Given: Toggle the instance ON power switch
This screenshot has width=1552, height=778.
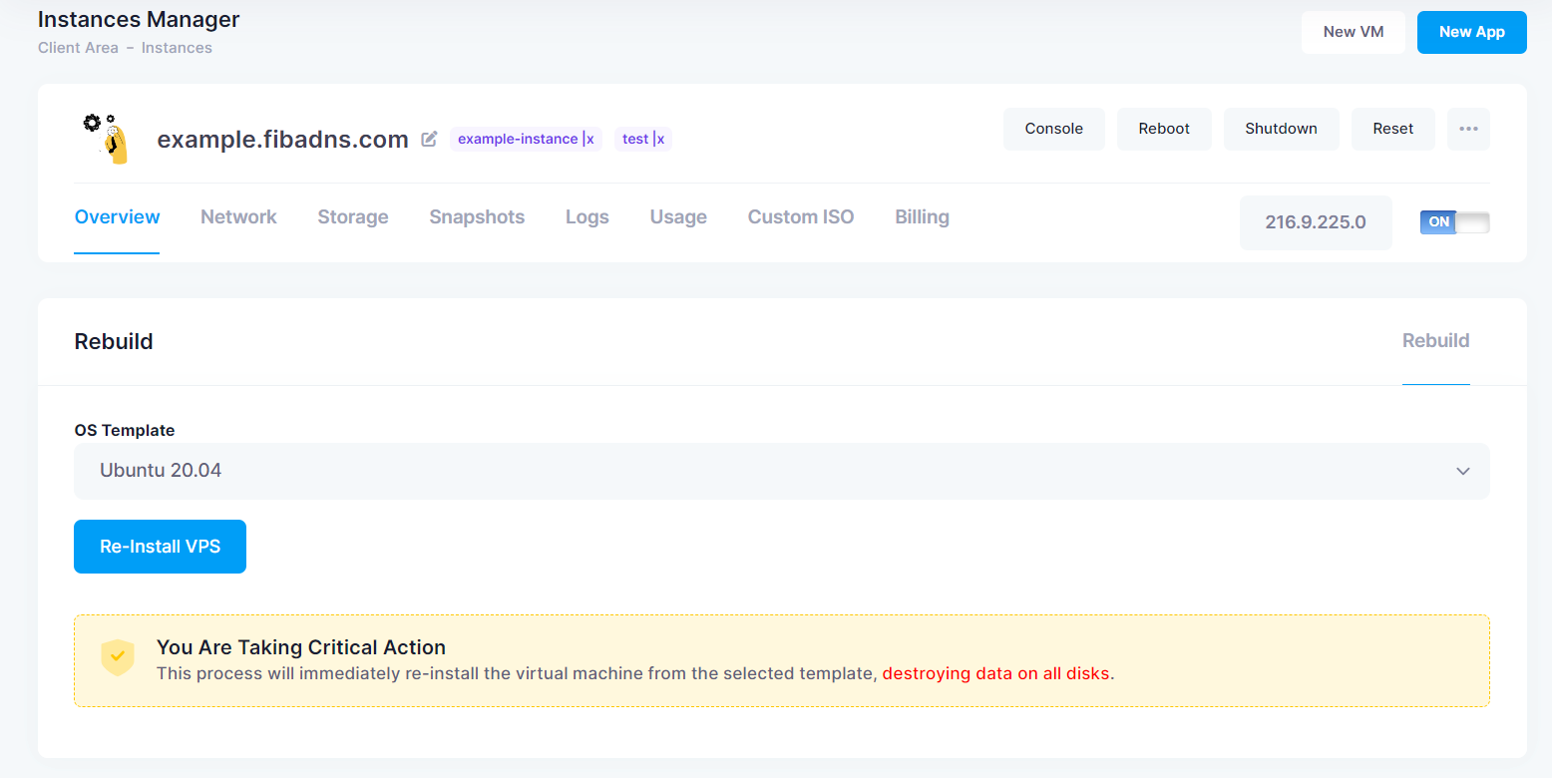Looking at the screenshot, I should tap(1454, 221).
